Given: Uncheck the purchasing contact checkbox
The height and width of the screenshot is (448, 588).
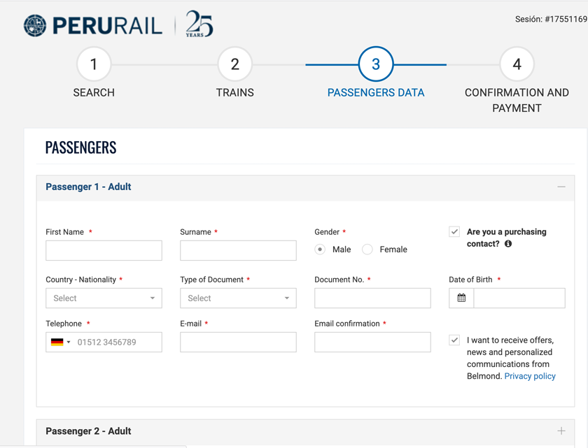Looking at the screenshot, I should 454,232.
